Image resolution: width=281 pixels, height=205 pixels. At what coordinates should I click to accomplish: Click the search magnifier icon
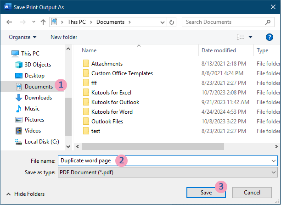point(268,22)
